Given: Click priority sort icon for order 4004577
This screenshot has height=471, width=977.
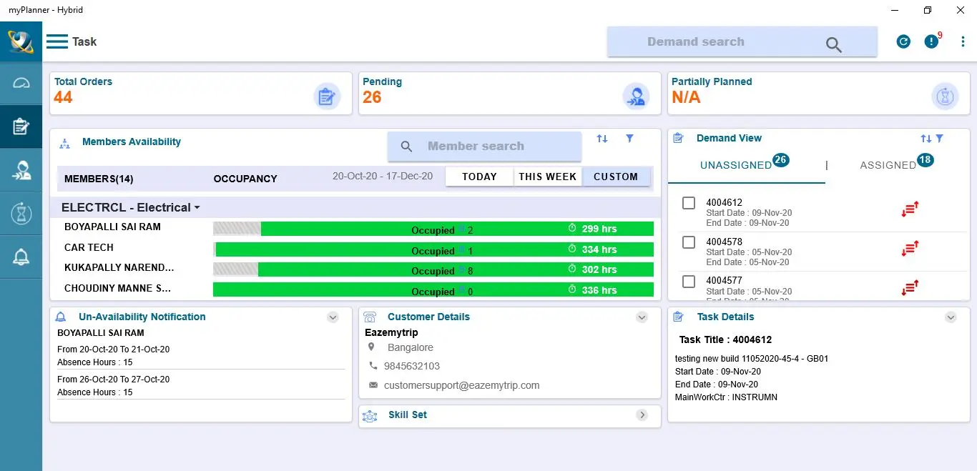Looking at the screenshot, I should click(x=910, y=287).
